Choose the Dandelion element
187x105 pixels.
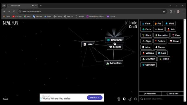click(161, 35)
